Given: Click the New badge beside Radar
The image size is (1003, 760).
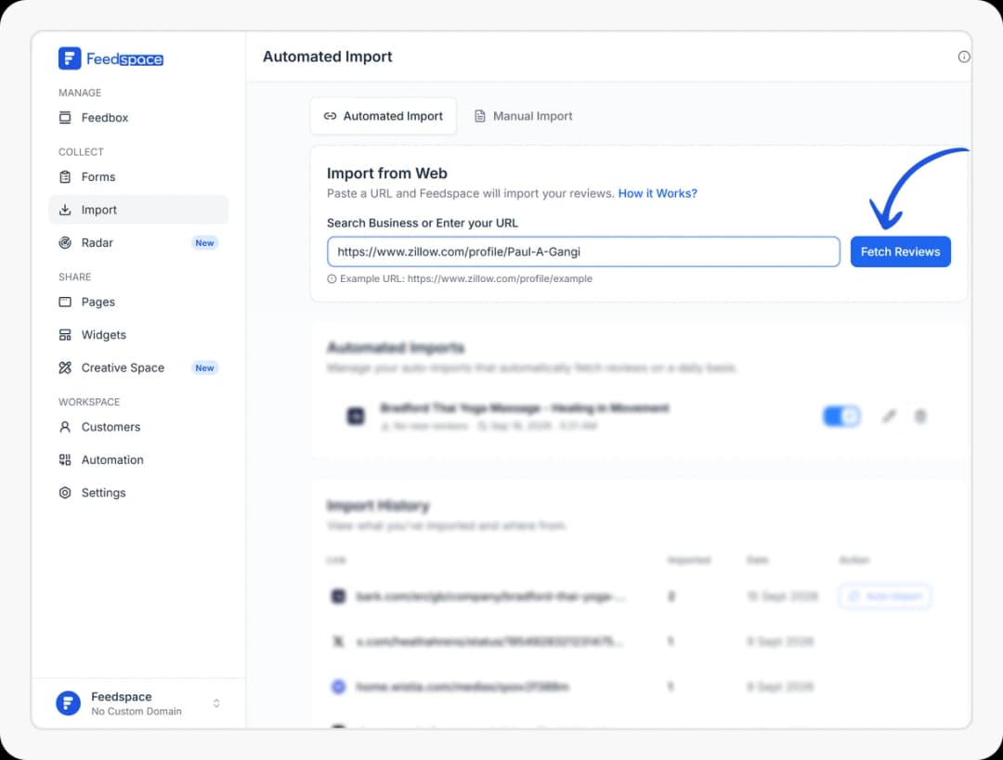Looking at the screenshot, I should pos(204,243).
